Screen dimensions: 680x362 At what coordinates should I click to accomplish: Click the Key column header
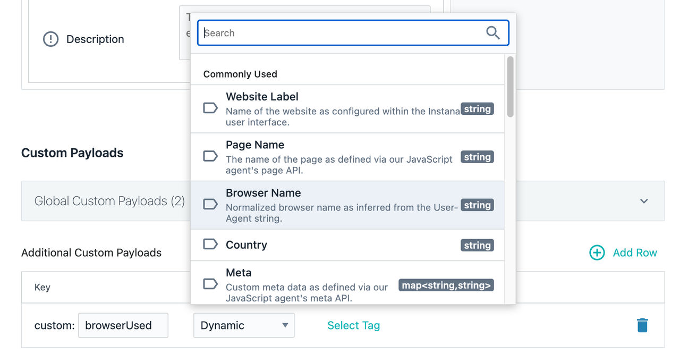42,287
